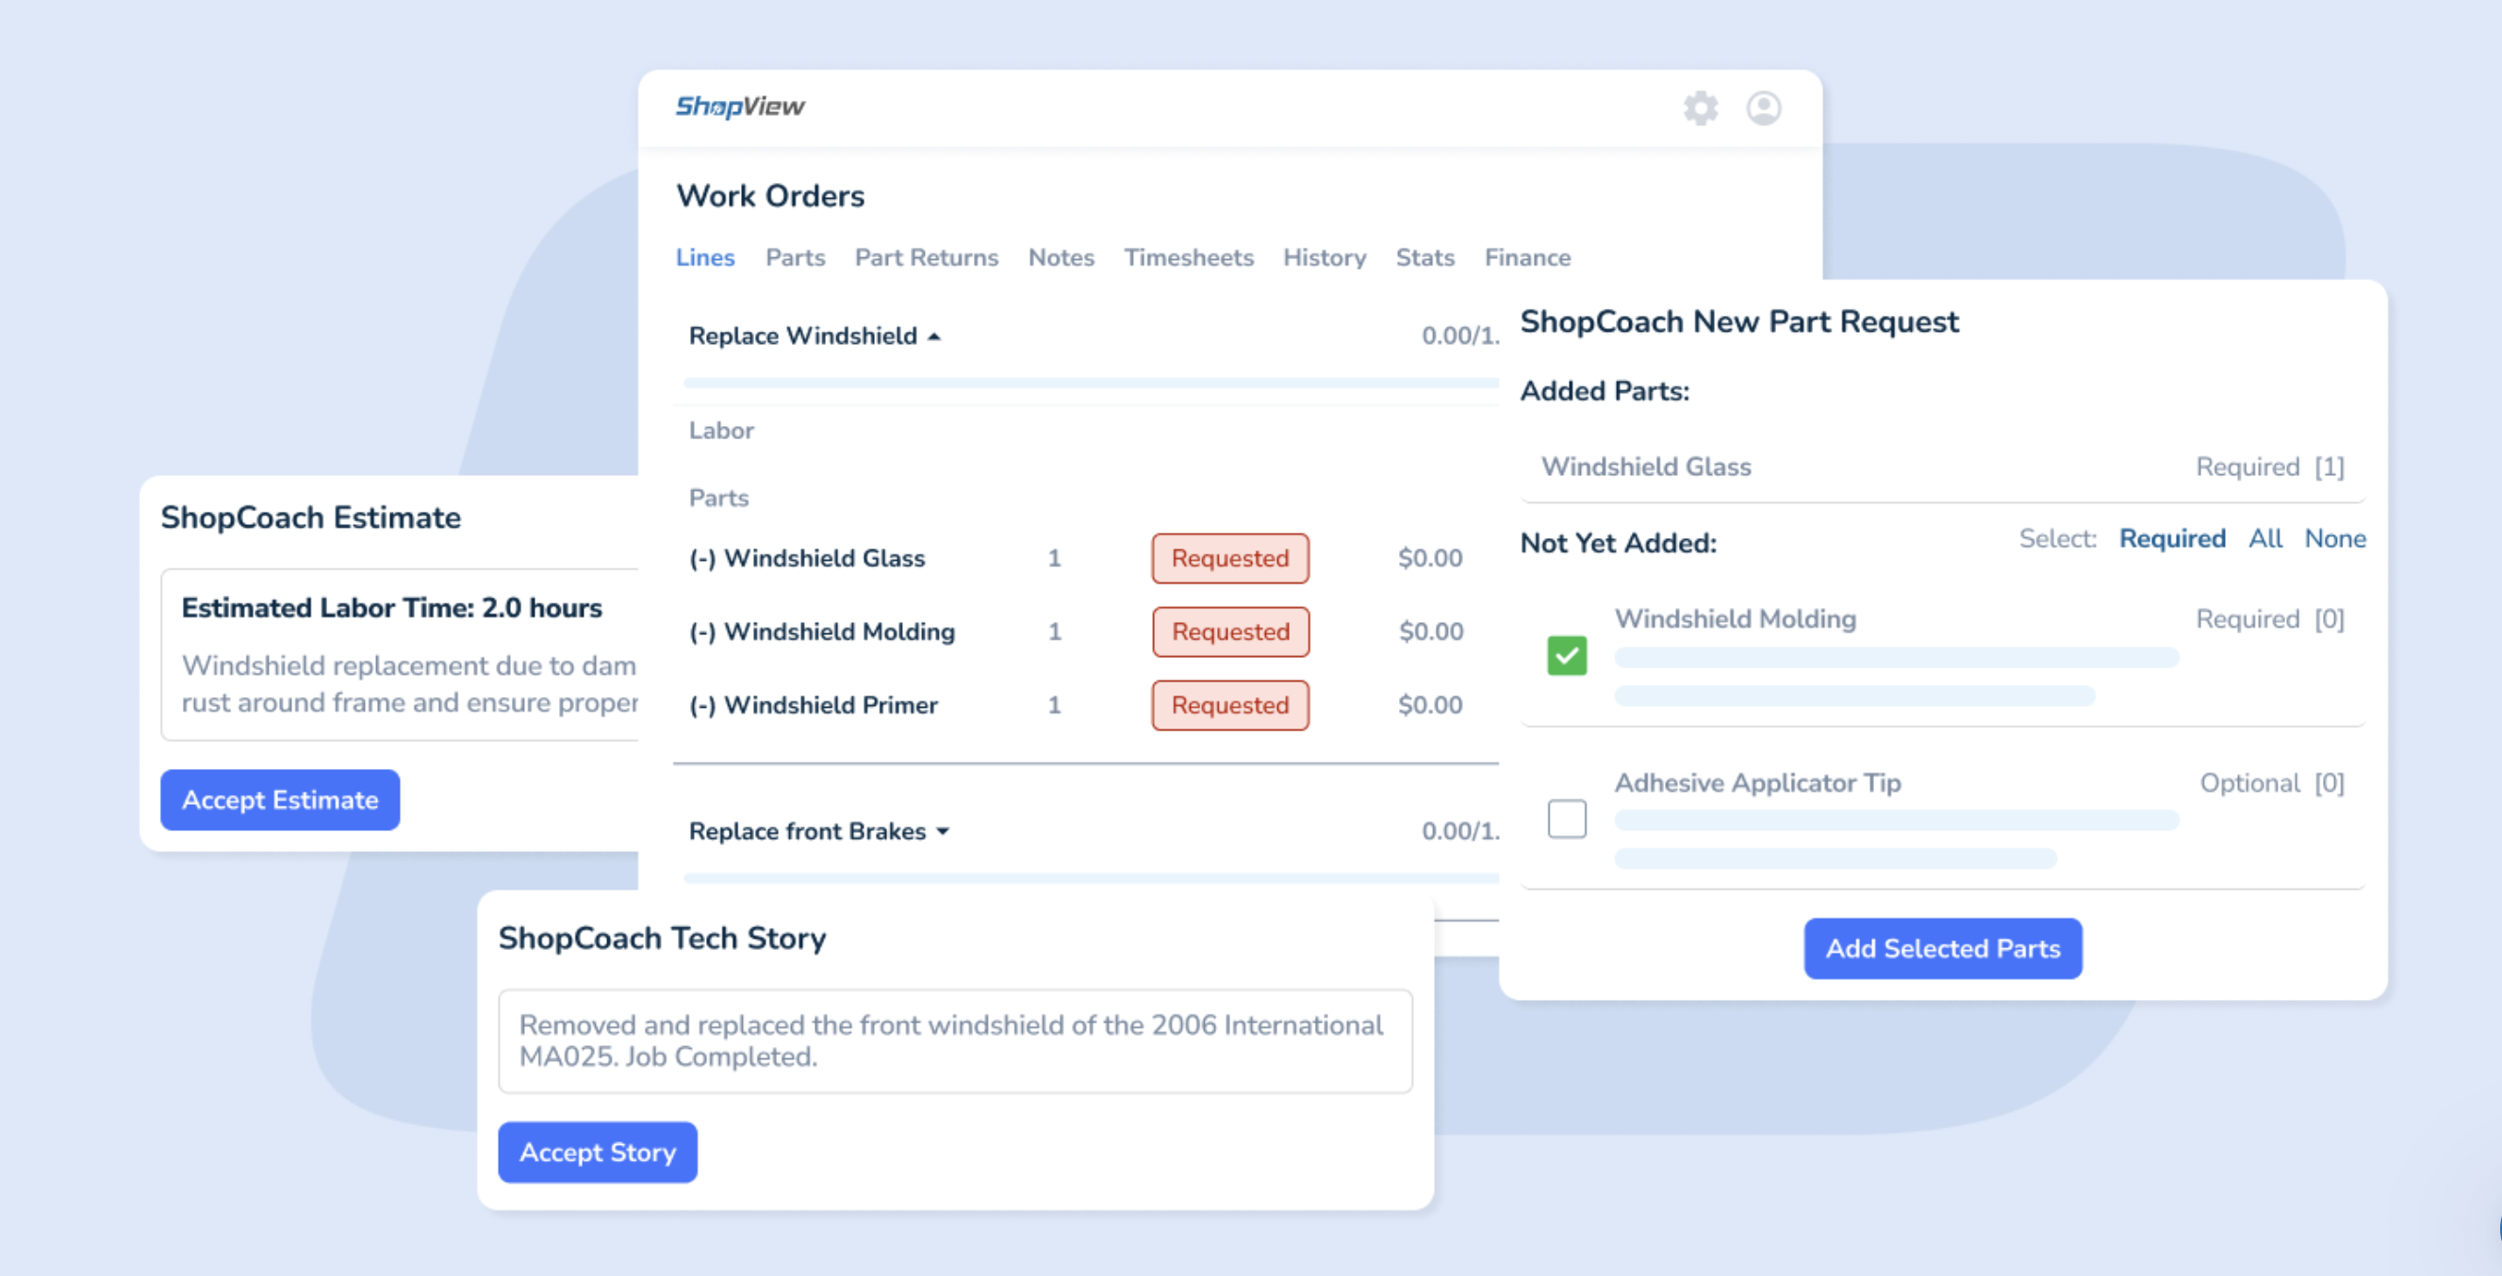Open the Finance tab
Screen dimensions: 2502x1276
click(x=1528, y=257)
